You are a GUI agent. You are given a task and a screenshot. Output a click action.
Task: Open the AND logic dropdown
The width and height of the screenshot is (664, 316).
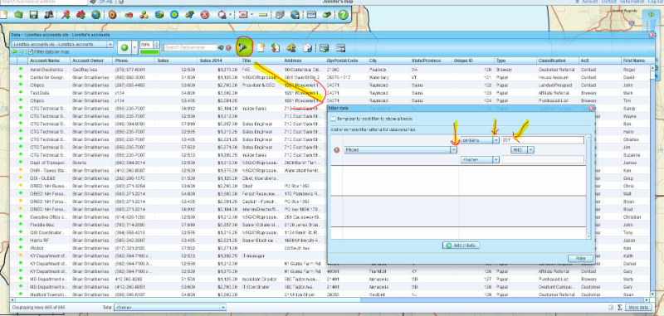click(x=530, y=150)
